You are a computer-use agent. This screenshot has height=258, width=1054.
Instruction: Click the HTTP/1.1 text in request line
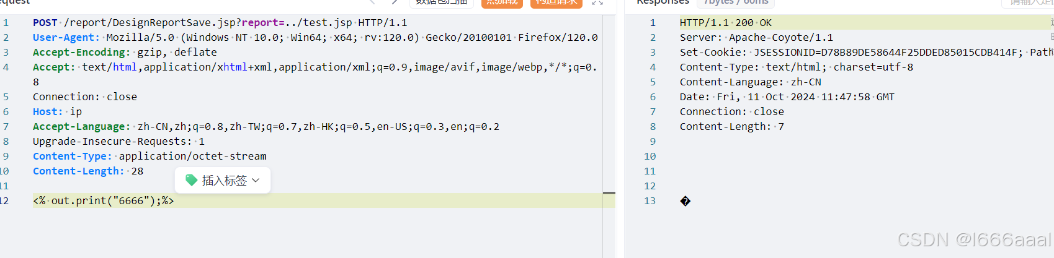pos(383,23)
